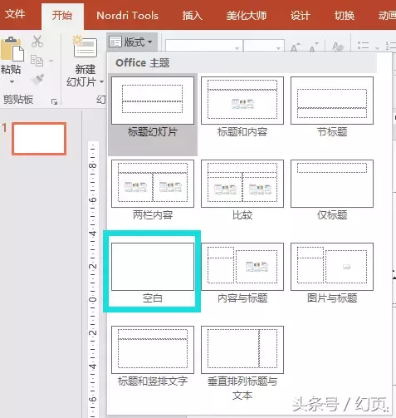Choose the 比较 layout
Screen dimensions: 396x418
[x=242, y=190]
